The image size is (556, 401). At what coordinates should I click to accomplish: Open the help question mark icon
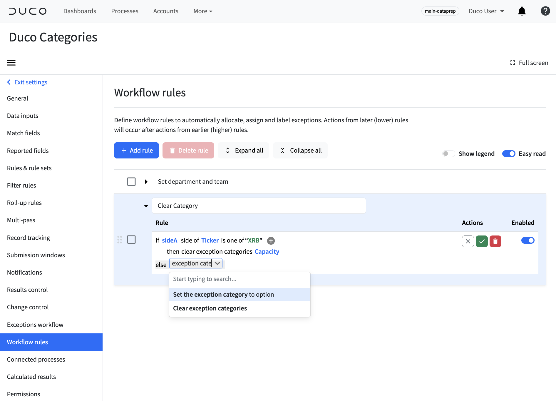coord(545,11)
